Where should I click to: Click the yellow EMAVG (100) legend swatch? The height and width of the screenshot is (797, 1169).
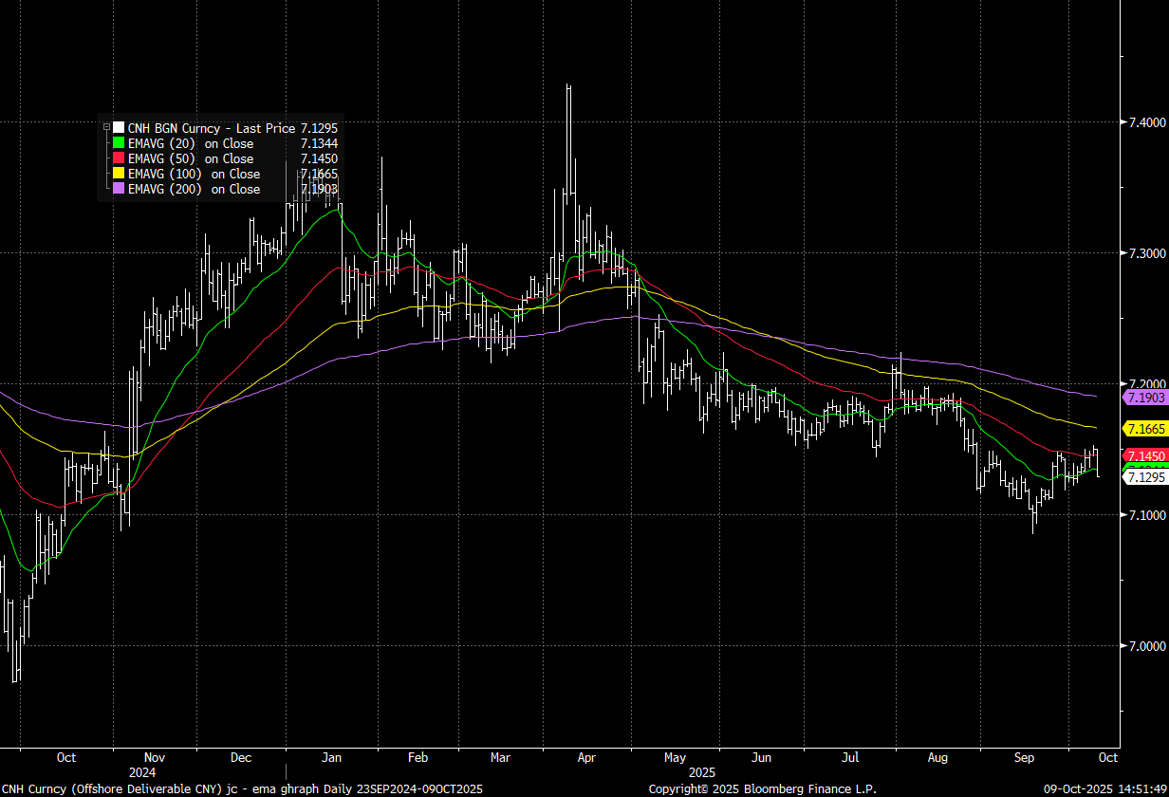(x=118, y=174)
